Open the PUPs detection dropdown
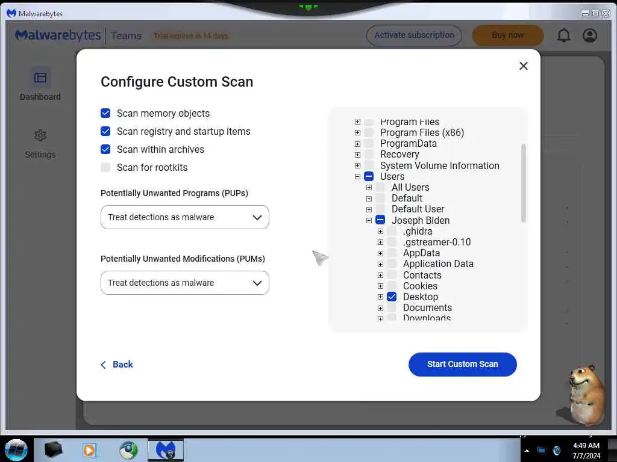The height and width of the screenshot is (462, 617). tap(185, 217)
